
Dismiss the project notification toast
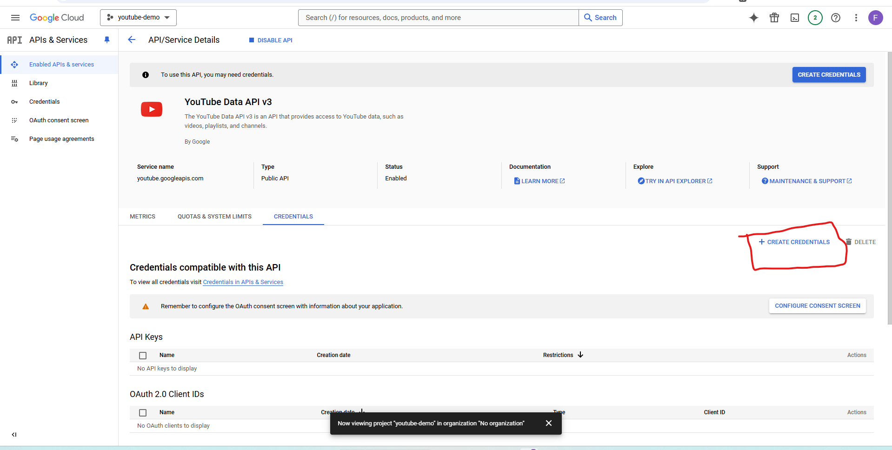click(x=549, y=423)
